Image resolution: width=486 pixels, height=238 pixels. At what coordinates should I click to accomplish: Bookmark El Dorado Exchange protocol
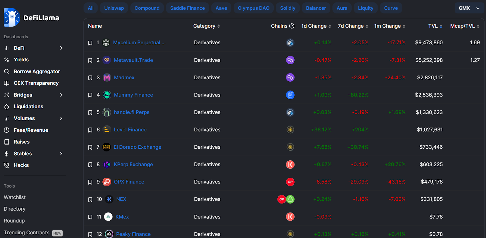pos(90,147)
